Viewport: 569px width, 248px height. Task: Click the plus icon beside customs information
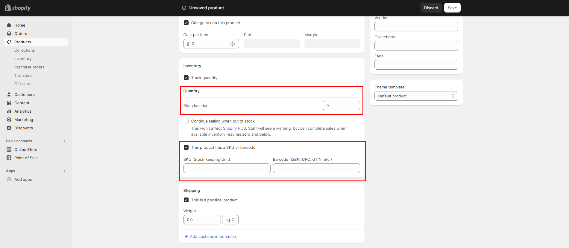[186, 236]
